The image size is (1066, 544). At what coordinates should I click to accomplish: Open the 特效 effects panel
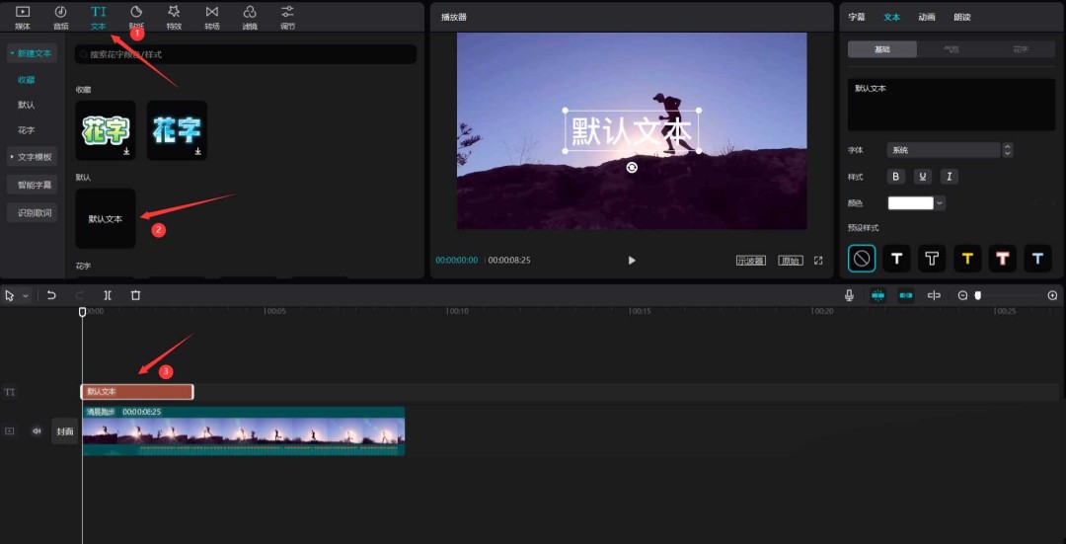[174, 16]
